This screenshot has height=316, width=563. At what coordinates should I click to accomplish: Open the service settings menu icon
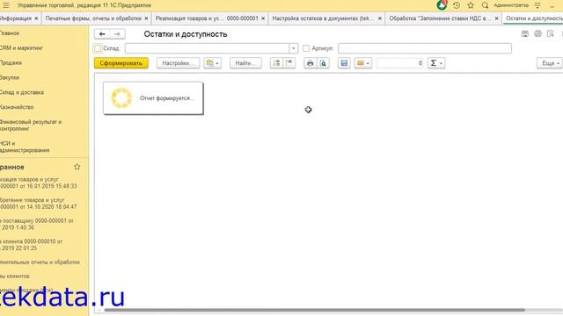[537, 5]
